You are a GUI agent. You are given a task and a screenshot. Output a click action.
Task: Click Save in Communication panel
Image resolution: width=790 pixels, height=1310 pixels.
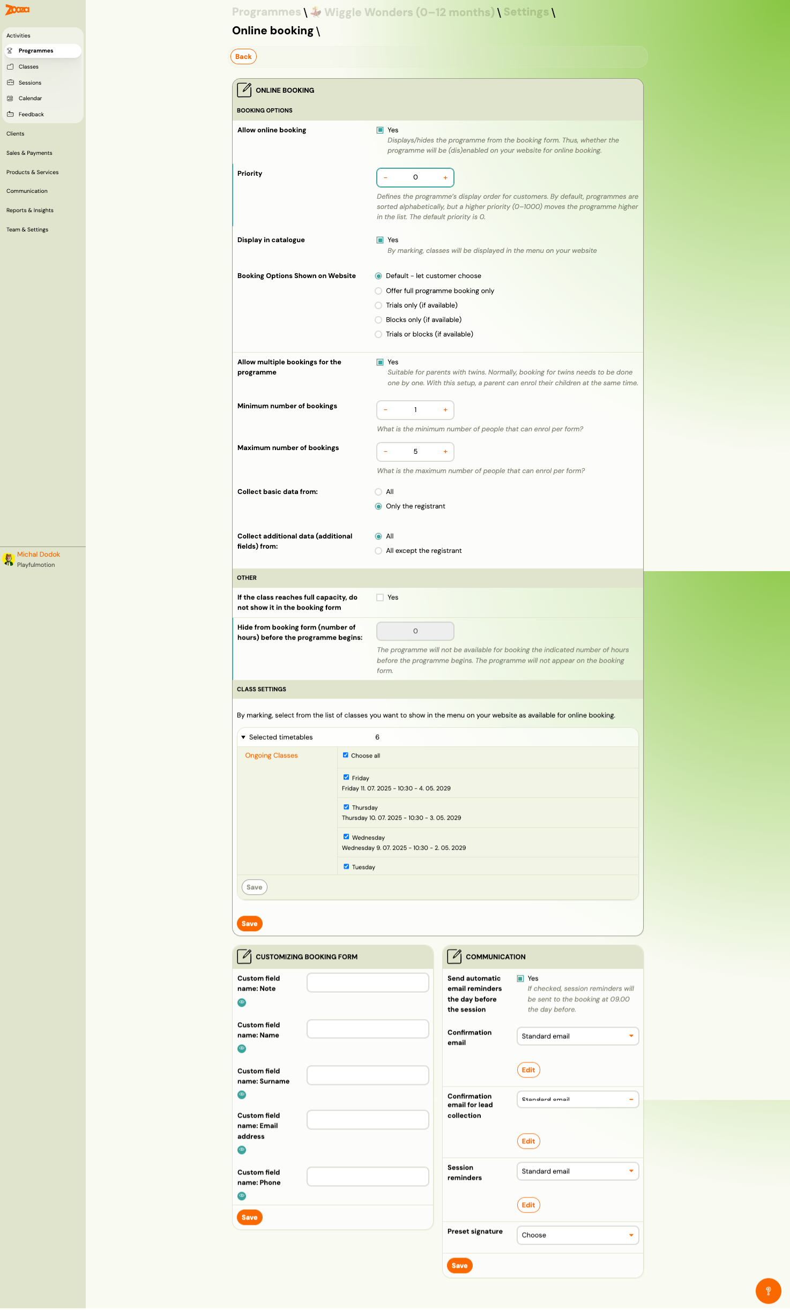tap(460, 1266)
